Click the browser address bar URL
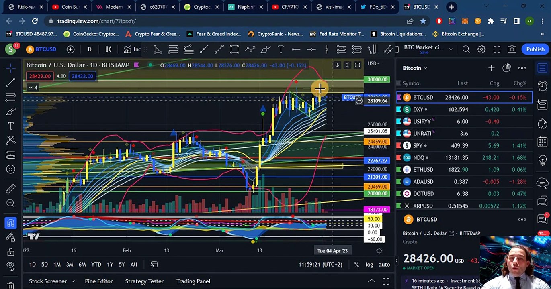Viewport: 551px width, 289px height. (x=96, y=21)
